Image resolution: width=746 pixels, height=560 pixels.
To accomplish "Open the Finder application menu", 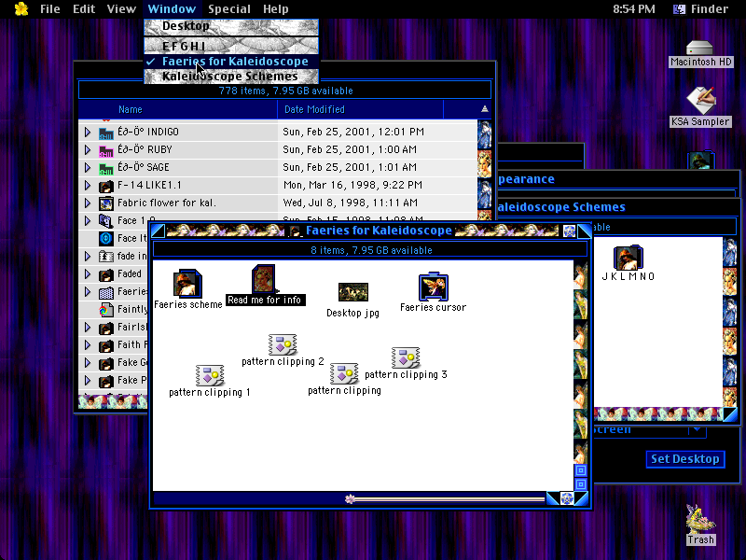I will click(701, 9).
